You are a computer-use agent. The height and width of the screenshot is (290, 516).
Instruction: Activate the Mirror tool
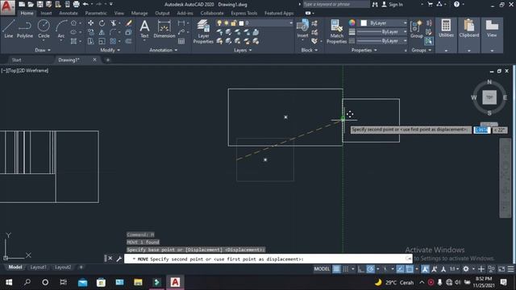[102, 32]
